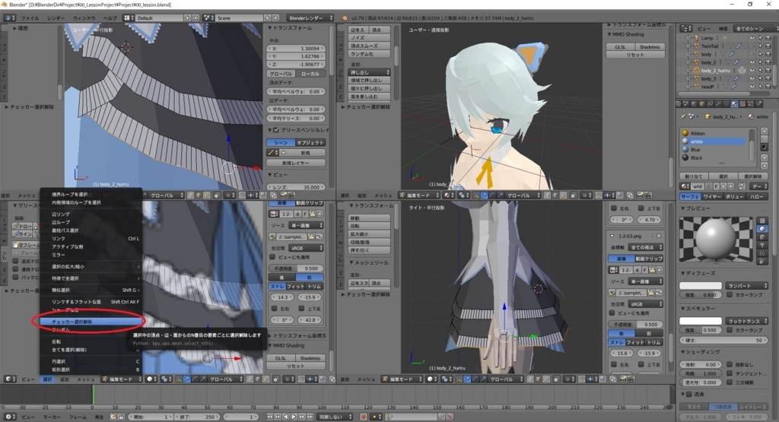Image resolution: width=779 pixels, height=422 pixels.
Task: Click the add screen layout plus next to Default
Action: (x=187, y=18)
